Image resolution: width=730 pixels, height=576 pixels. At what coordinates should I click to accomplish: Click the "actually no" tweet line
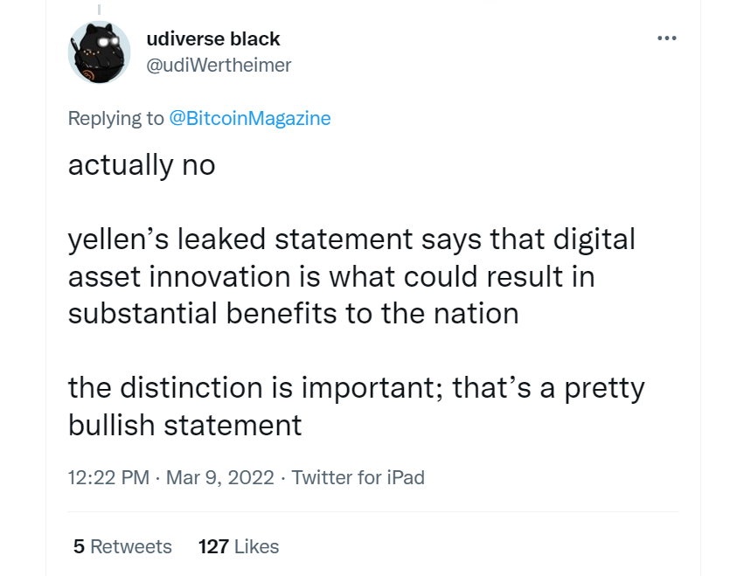click(x=142, y=165)
